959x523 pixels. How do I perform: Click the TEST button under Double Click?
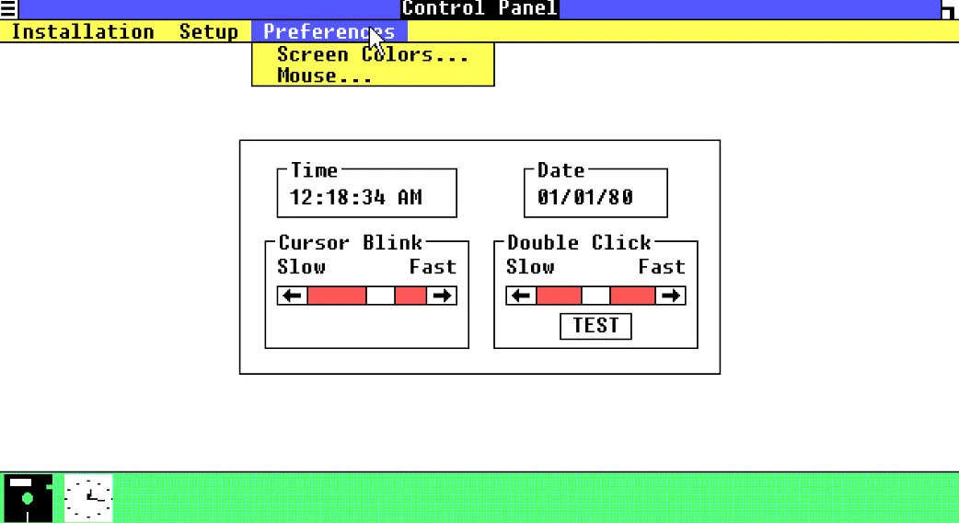coord(595,326)
